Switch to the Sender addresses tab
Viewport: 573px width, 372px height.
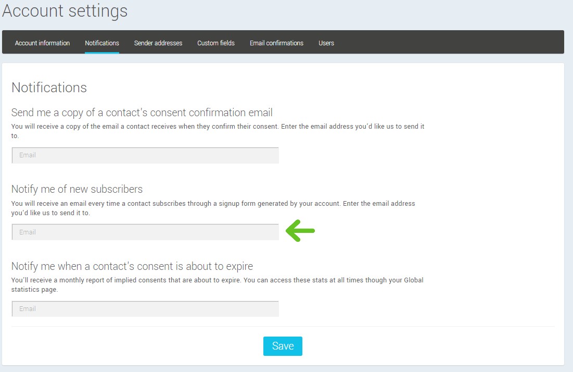point(158,43)
